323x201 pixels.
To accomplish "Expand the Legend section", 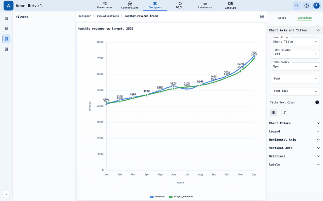I will (295, 131).
